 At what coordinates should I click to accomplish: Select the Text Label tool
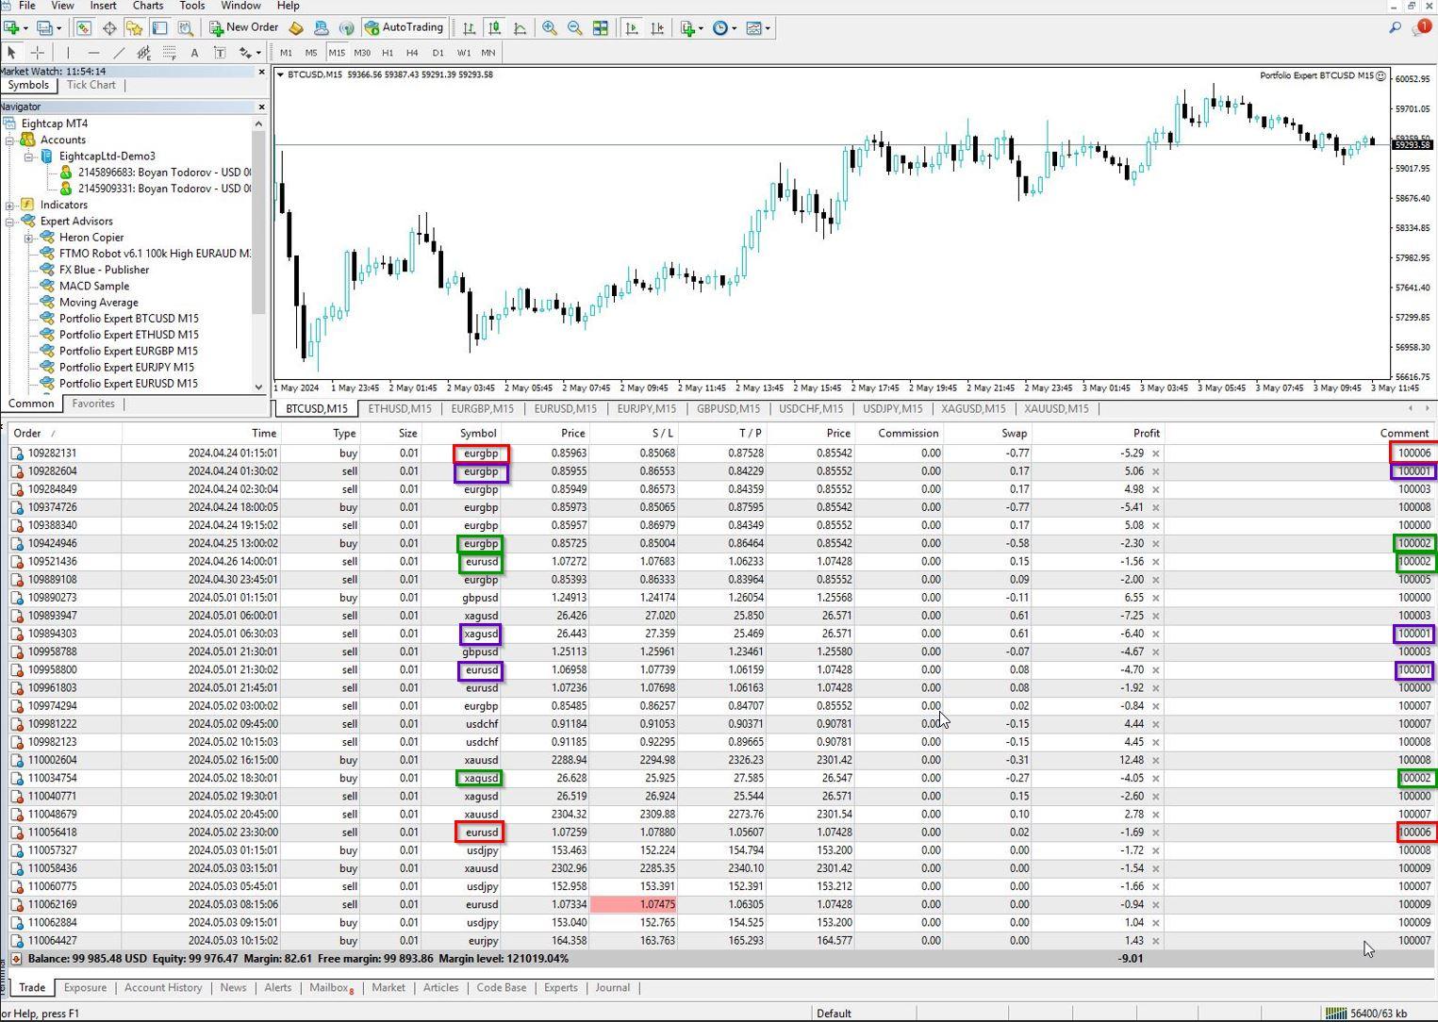(220, 53)
